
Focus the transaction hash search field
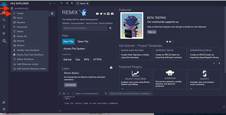(x=131, y=94)
